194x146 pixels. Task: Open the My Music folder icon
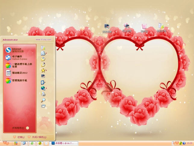43,65
